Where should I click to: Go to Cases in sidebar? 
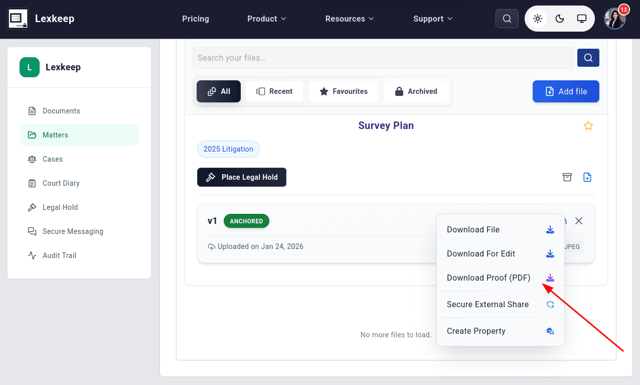(x=79, y=159)
